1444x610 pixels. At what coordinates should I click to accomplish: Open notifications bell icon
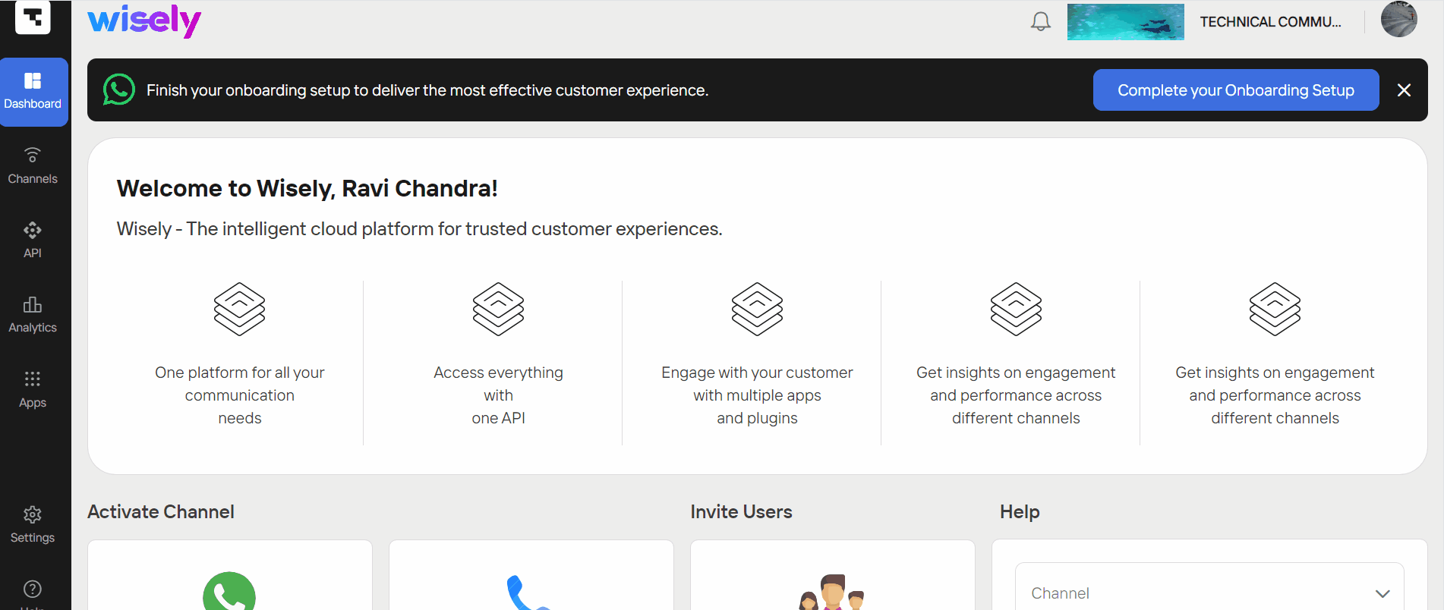[x=1041, y=21]
